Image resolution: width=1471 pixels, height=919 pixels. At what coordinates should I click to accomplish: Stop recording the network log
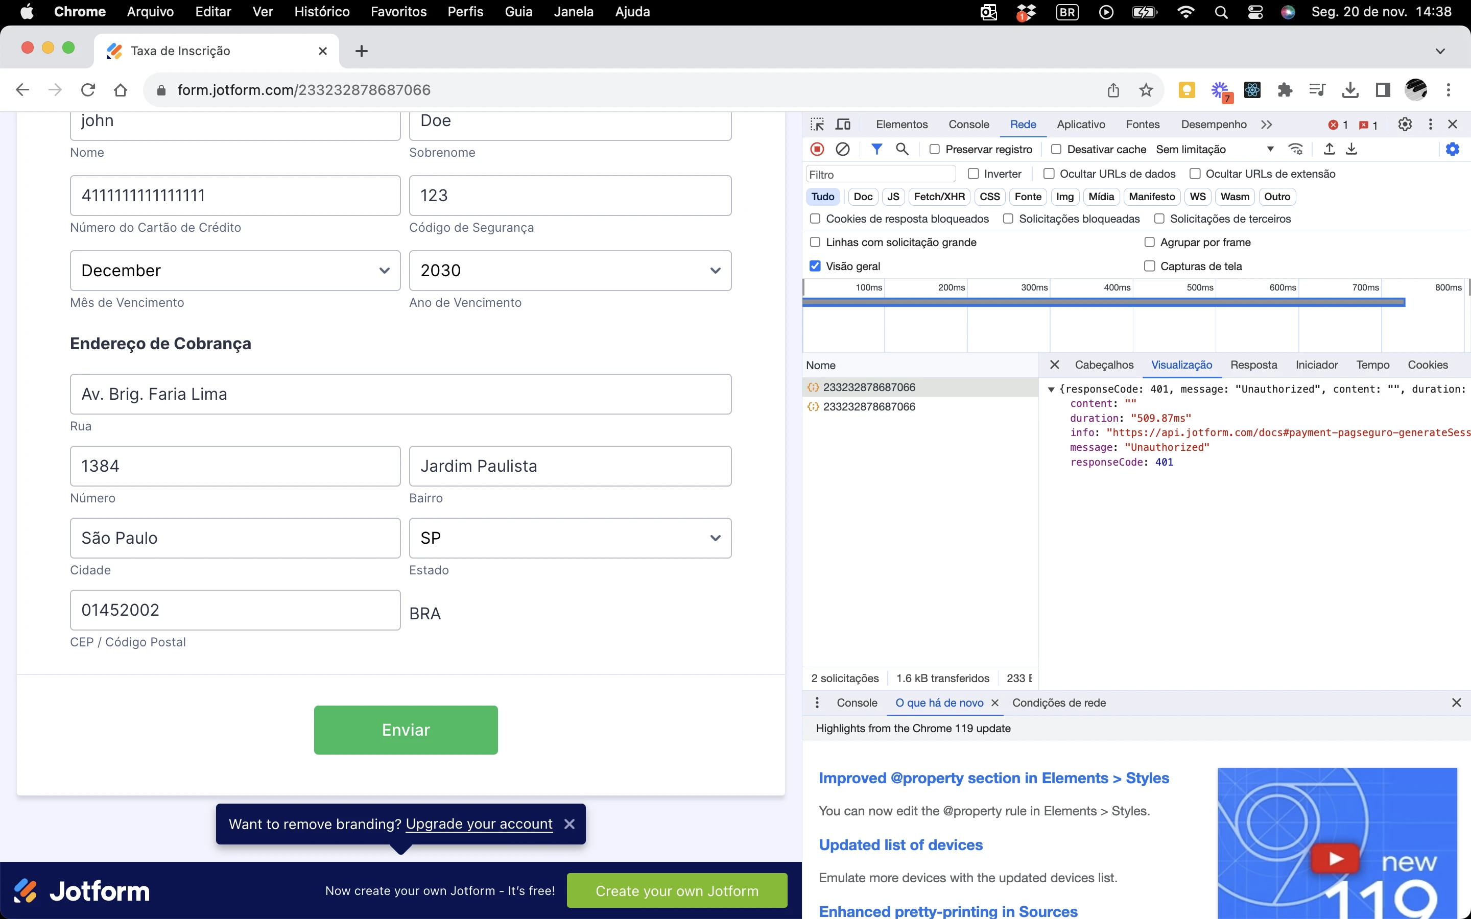(817, 149)
